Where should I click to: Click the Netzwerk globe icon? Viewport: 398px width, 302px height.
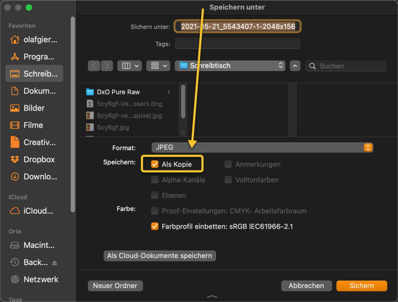15,279
